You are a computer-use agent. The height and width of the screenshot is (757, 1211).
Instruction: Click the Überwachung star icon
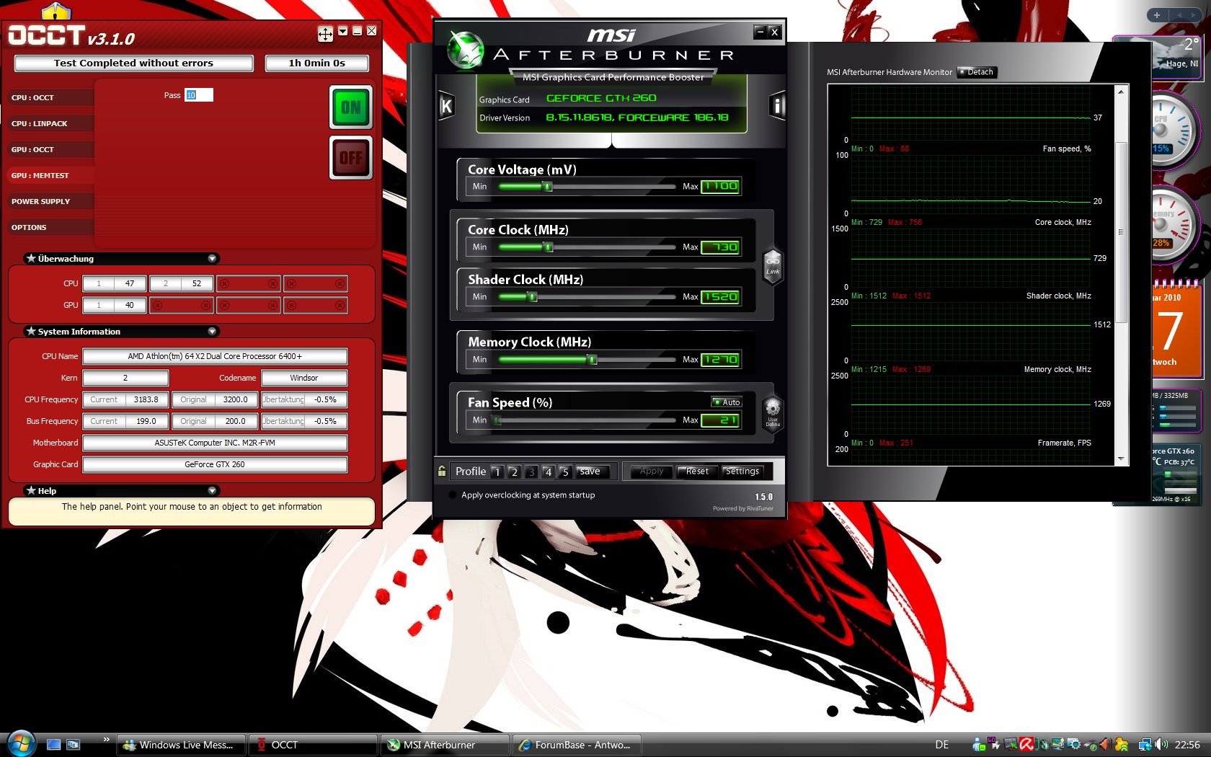point(31,258)
